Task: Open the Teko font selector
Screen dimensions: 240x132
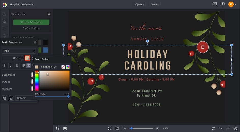Action: coord(19,51)
